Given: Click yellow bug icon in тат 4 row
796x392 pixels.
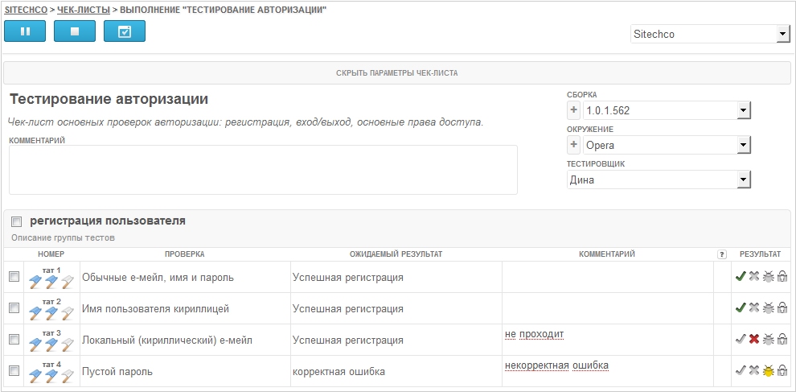Looking at the screenshot, I should [x=768, y=370].
